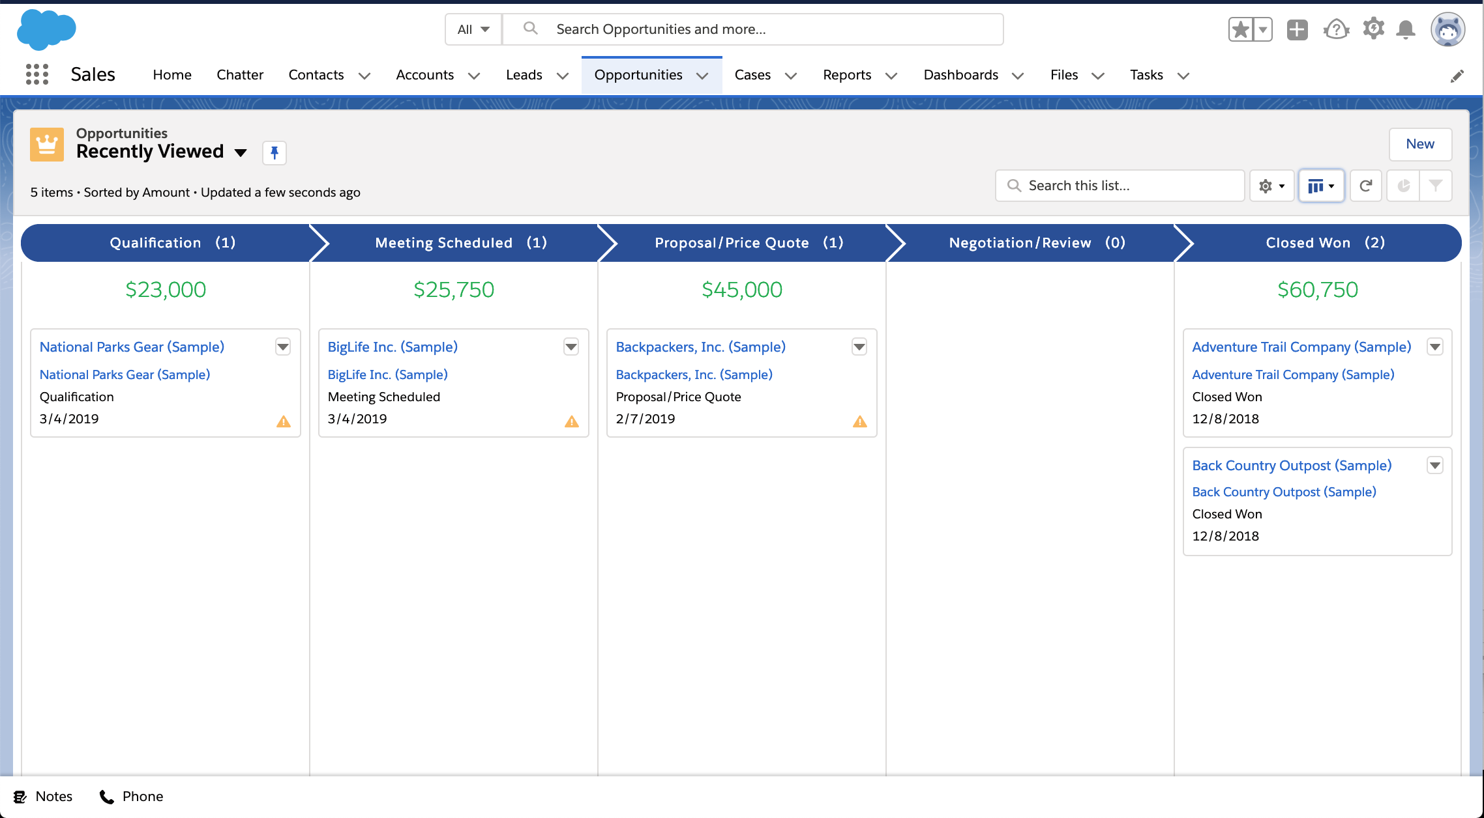Open actions menu on Back Country Outpost card
This screenshot has width=1484, height=818.
1435,465
